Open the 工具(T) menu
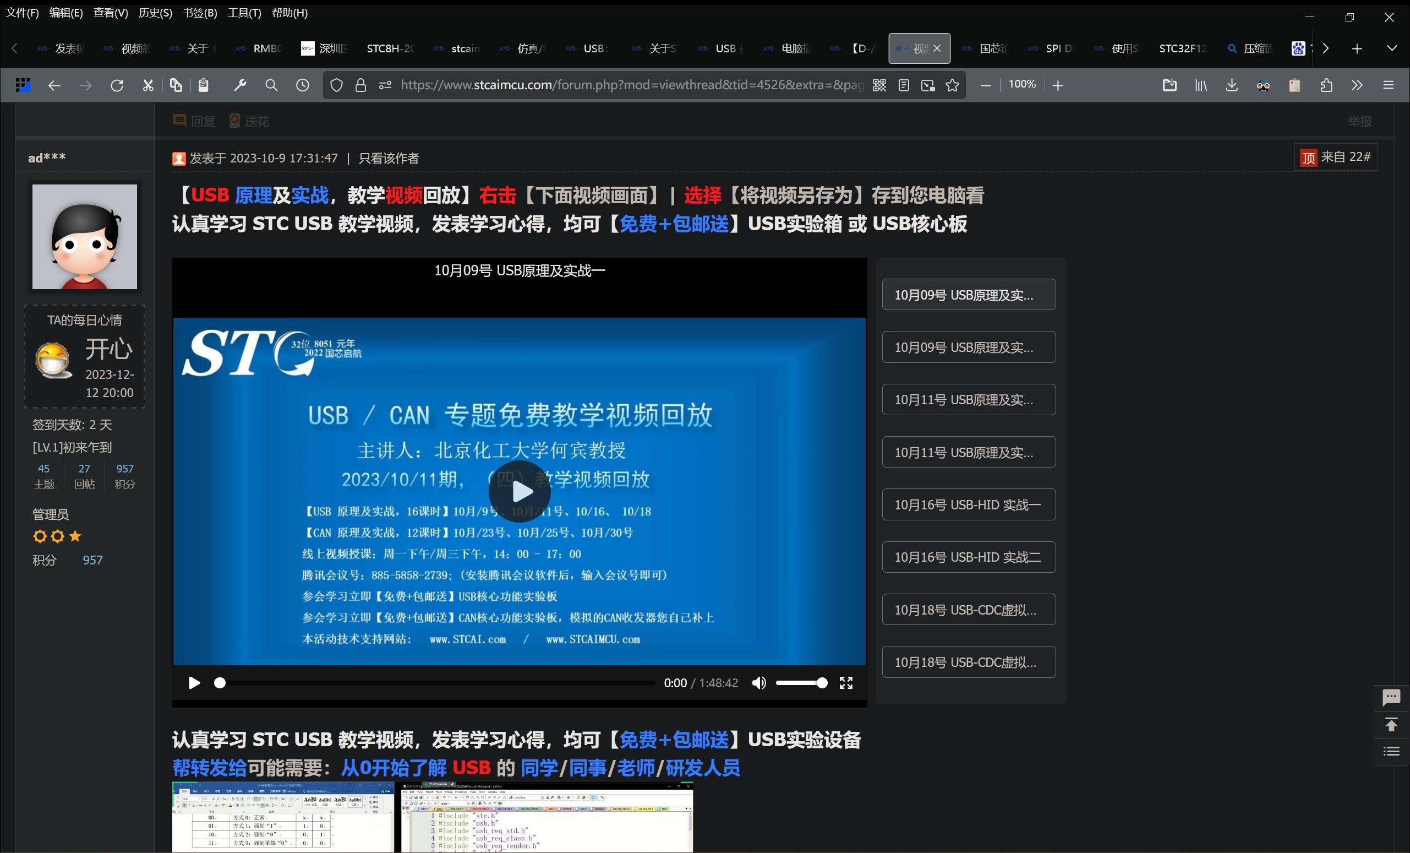 [244, 13]
